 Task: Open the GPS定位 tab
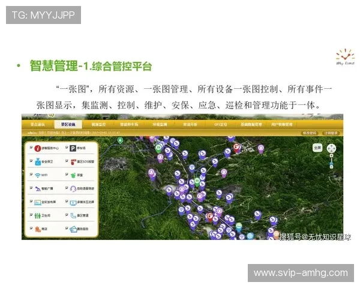[221, 124]
